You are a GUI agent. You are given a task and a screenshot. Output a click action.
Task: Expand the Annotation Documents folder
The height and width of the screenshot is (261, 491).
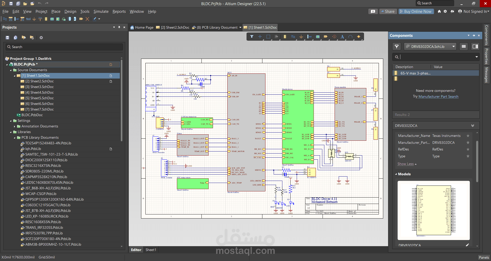[x=15, y=126]
